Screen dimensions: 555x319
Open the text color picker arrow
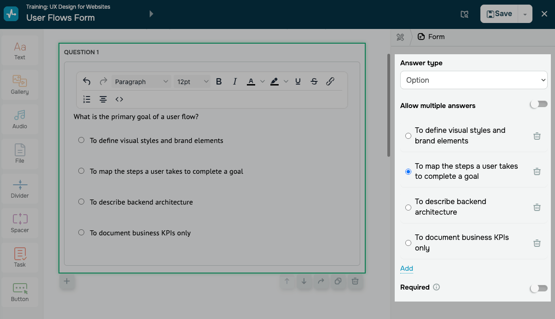point(263,81)
